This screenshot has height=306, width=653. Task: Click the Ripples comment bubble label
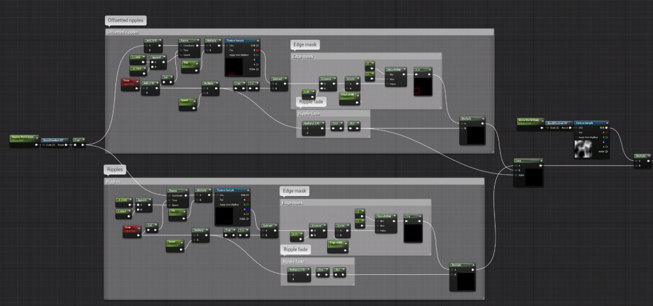115,170
